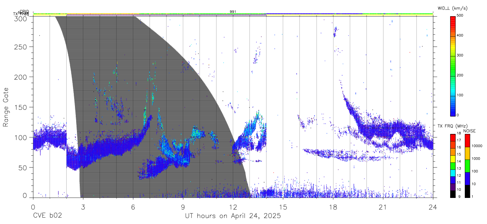487x224 pixels.
Task: Click the "9" hour tick on time axis
Action: pyautogui.click(x=183, y=207)
